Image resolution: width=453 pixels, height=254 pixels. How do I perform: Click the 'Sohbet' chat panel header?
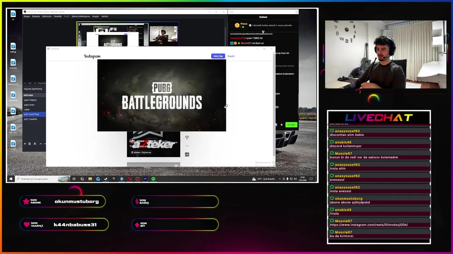(x=263, y=17)
